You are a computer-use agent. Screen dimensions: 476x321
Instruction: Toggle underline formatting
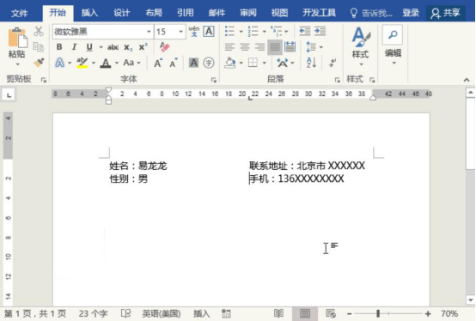[89, 47]
